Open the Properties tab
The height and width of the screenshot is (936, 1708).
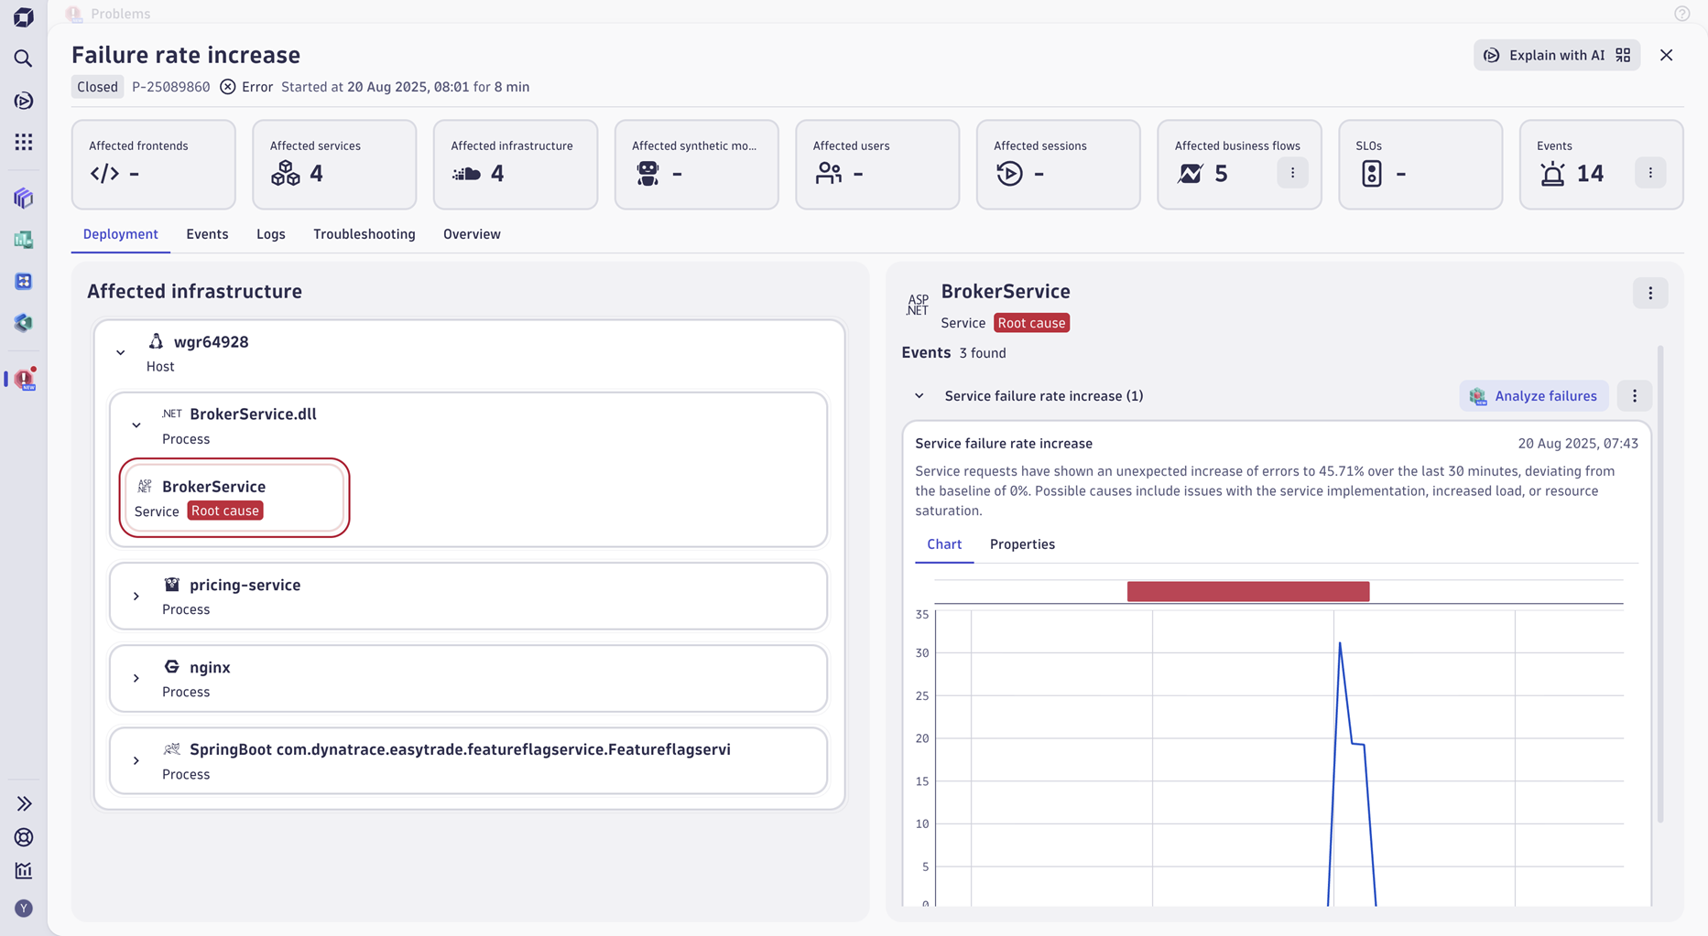pyautogui.click(x=1022, y=544)
